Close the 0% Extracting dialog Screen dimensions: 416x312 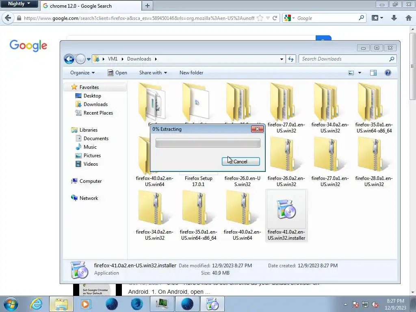click(257, 129)
